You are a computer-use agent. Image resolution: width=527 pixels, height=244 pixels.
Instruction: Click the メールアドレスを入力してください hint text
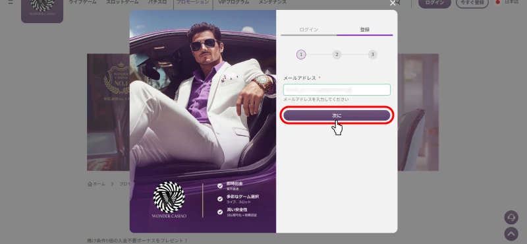point(316,100)
